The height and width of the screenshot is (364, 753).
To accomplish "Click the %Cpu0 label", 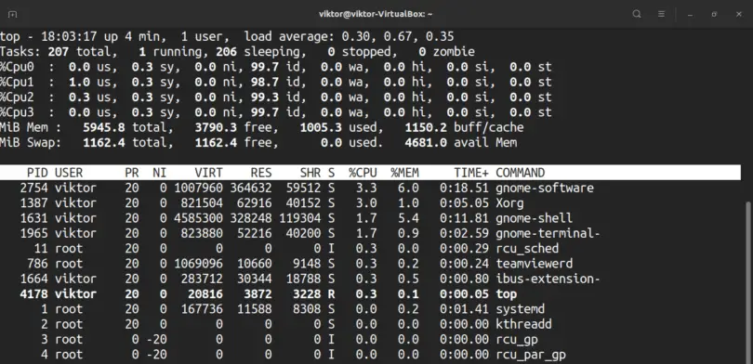I will 17,67.
